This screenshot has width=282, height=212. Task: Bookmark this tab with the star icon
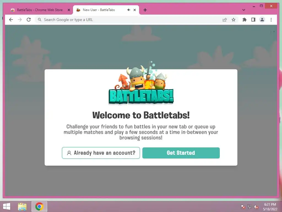pos(234,20)
